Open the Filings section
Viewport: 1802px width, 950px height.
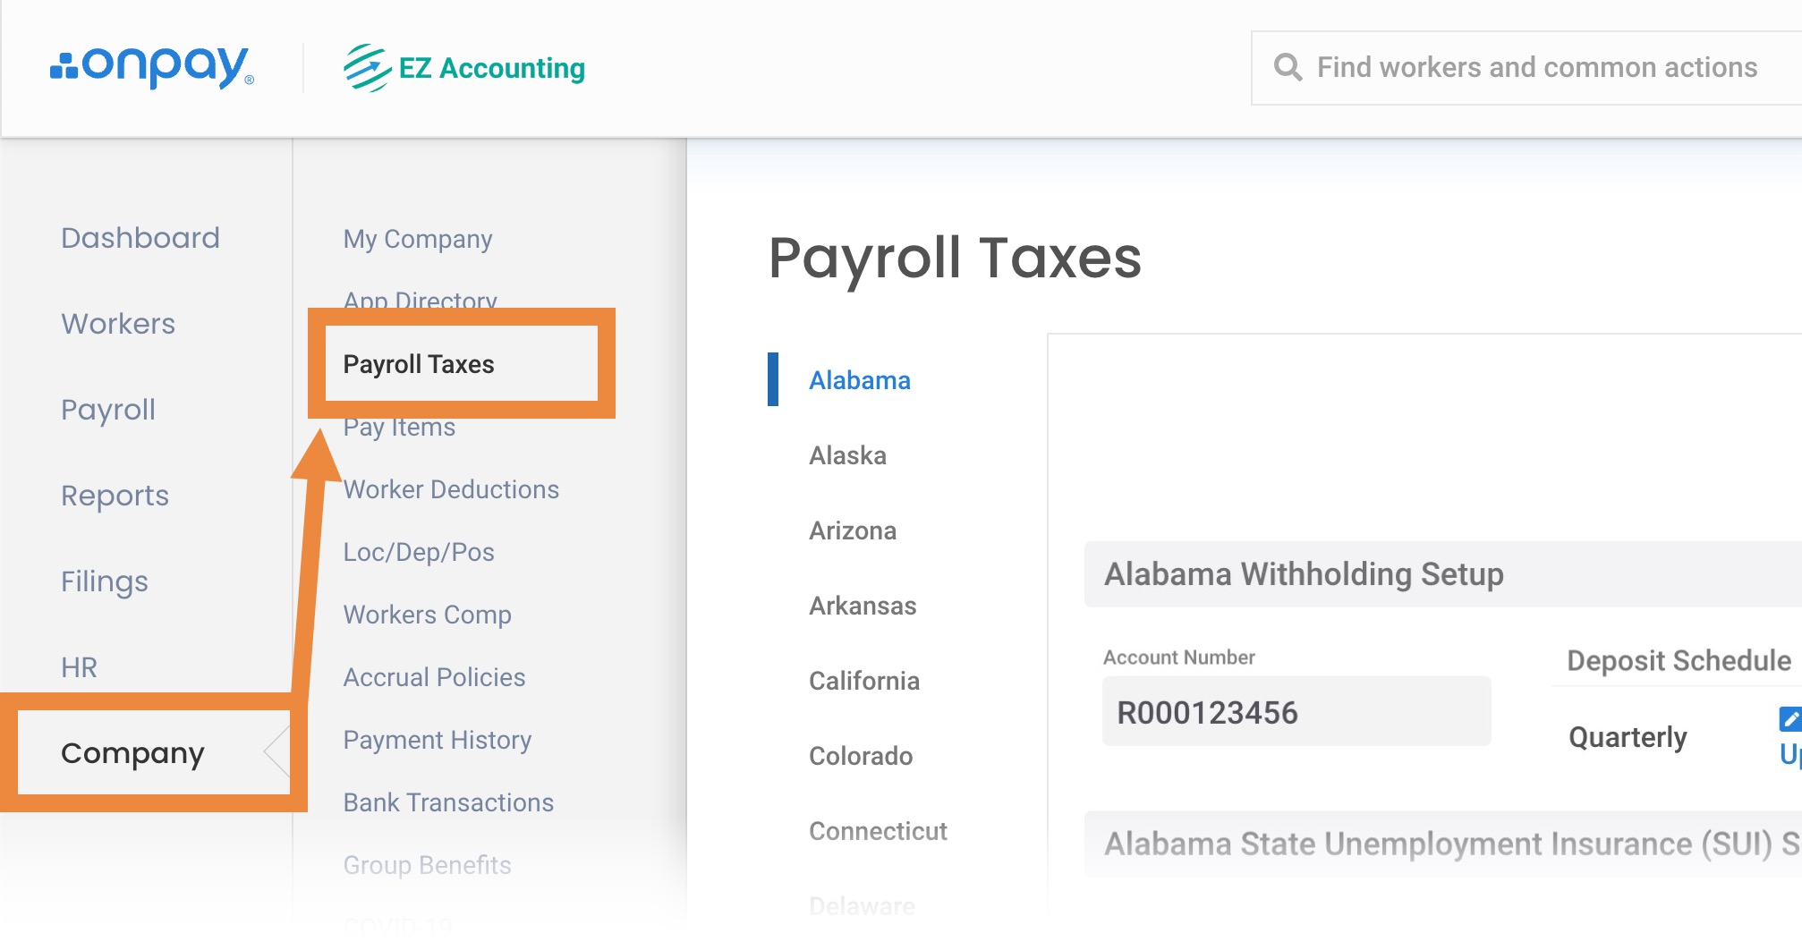[105, 581]
